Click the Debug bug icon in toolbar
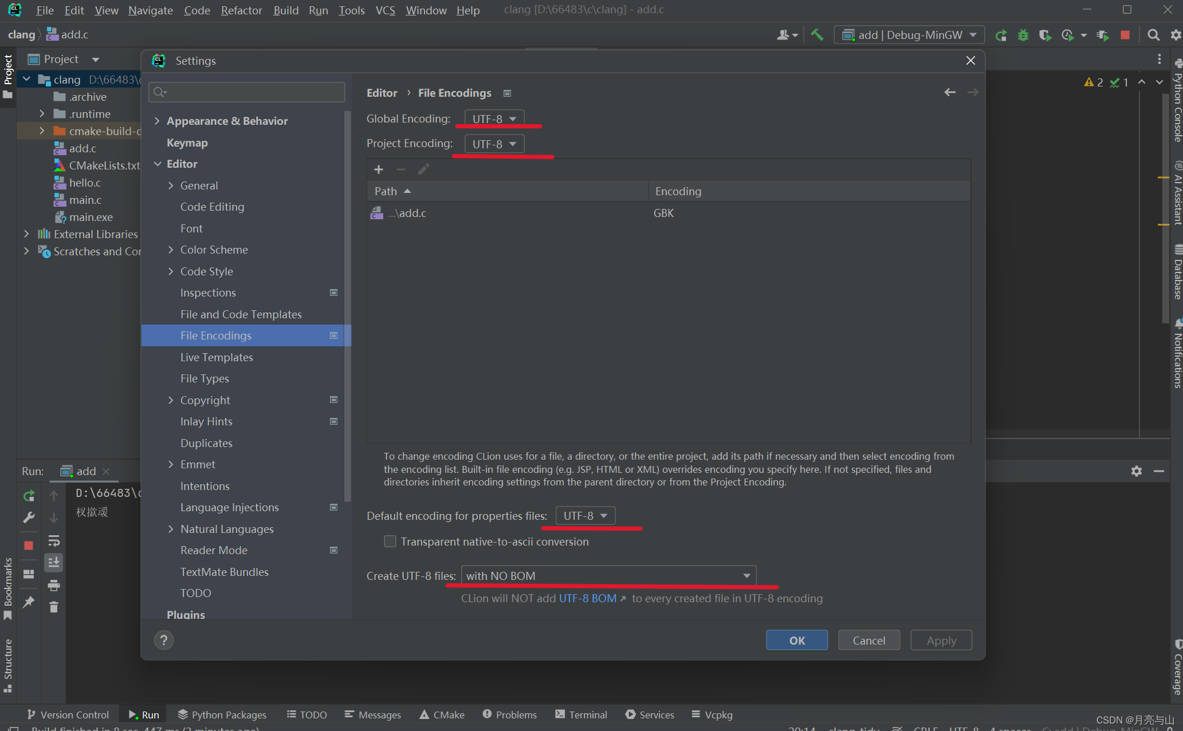Viewport: 1183px width, 731px height. click(1023, 35)
